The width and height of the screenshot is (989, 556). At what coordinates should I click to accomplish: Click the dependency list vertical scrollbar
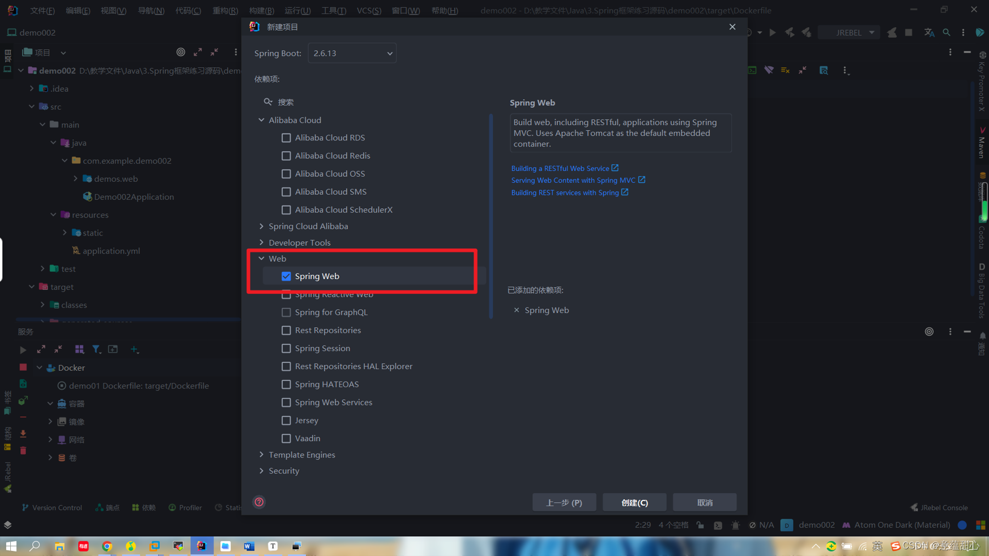(491, 215)
